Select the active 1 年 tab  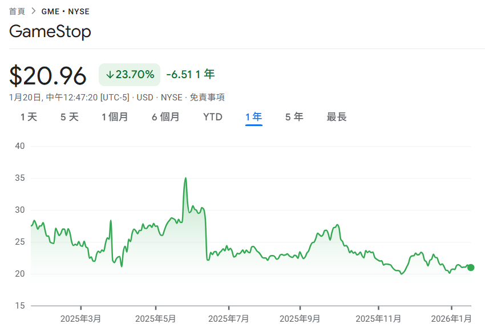tap(254, 117)
